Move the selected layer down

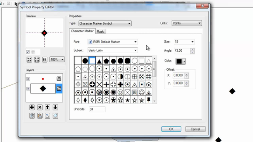point(55,107)
